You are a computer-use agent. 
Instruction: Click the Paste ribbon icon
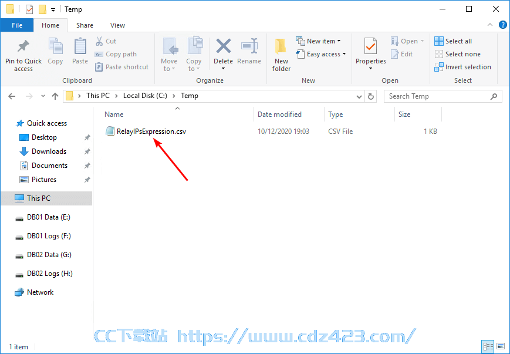[x=80, y=46]
